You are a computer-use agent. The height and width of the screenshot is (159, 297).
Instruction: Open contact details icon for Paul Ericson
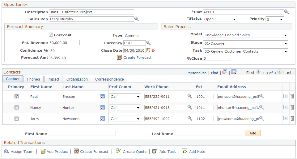pos(103,97)
